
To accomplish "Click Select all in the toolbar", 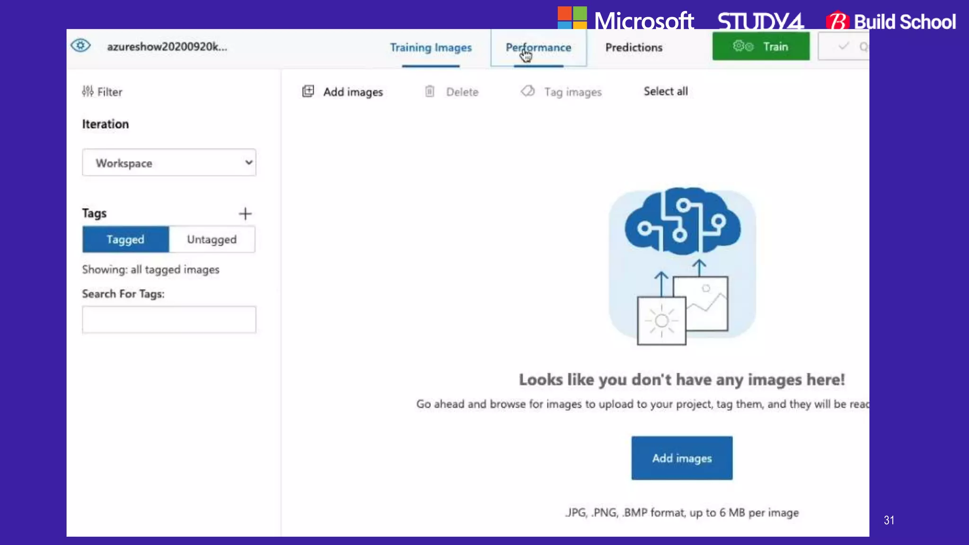I will [665, 91].
